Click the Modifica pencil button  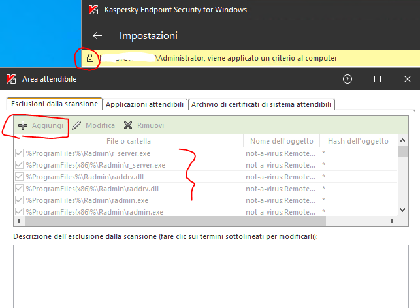tap(93, 125)
